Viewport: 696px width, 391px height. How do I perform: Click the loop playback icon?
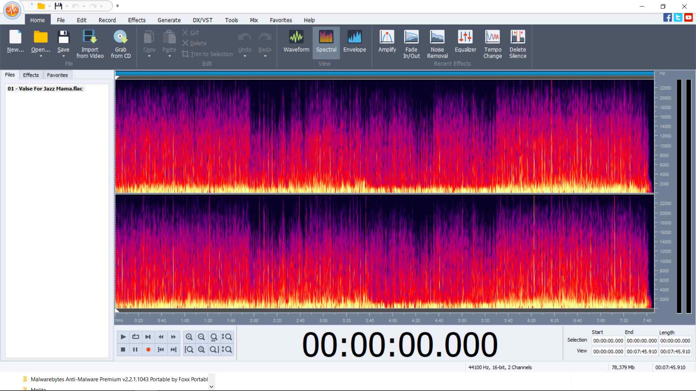click(x=136, y=337)
